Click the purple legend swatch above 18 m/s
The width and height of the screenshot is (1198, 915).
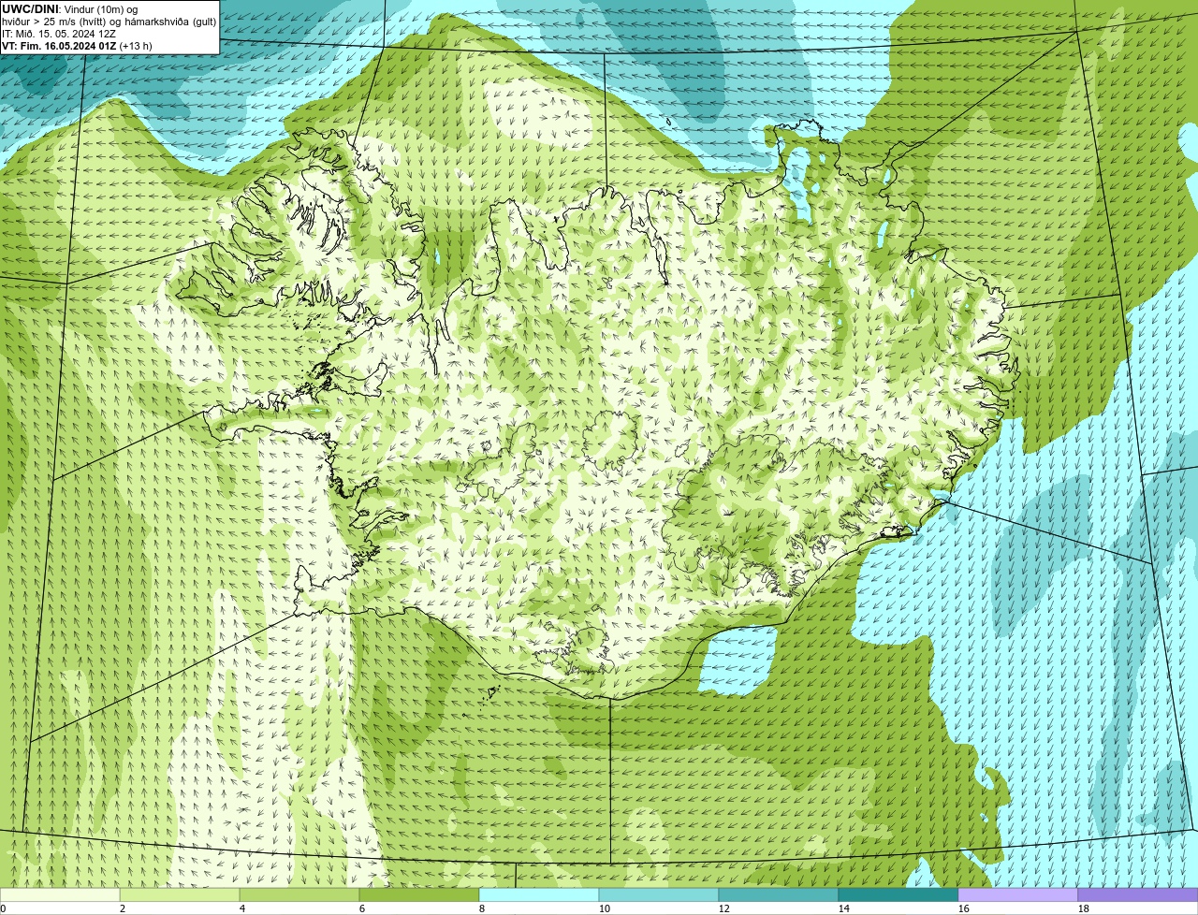point(1138,894)
